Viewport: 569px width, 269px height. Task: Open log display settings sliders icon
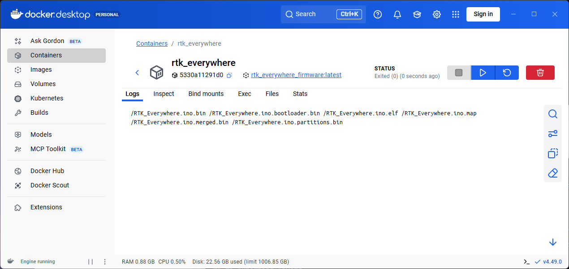point(552,134)
